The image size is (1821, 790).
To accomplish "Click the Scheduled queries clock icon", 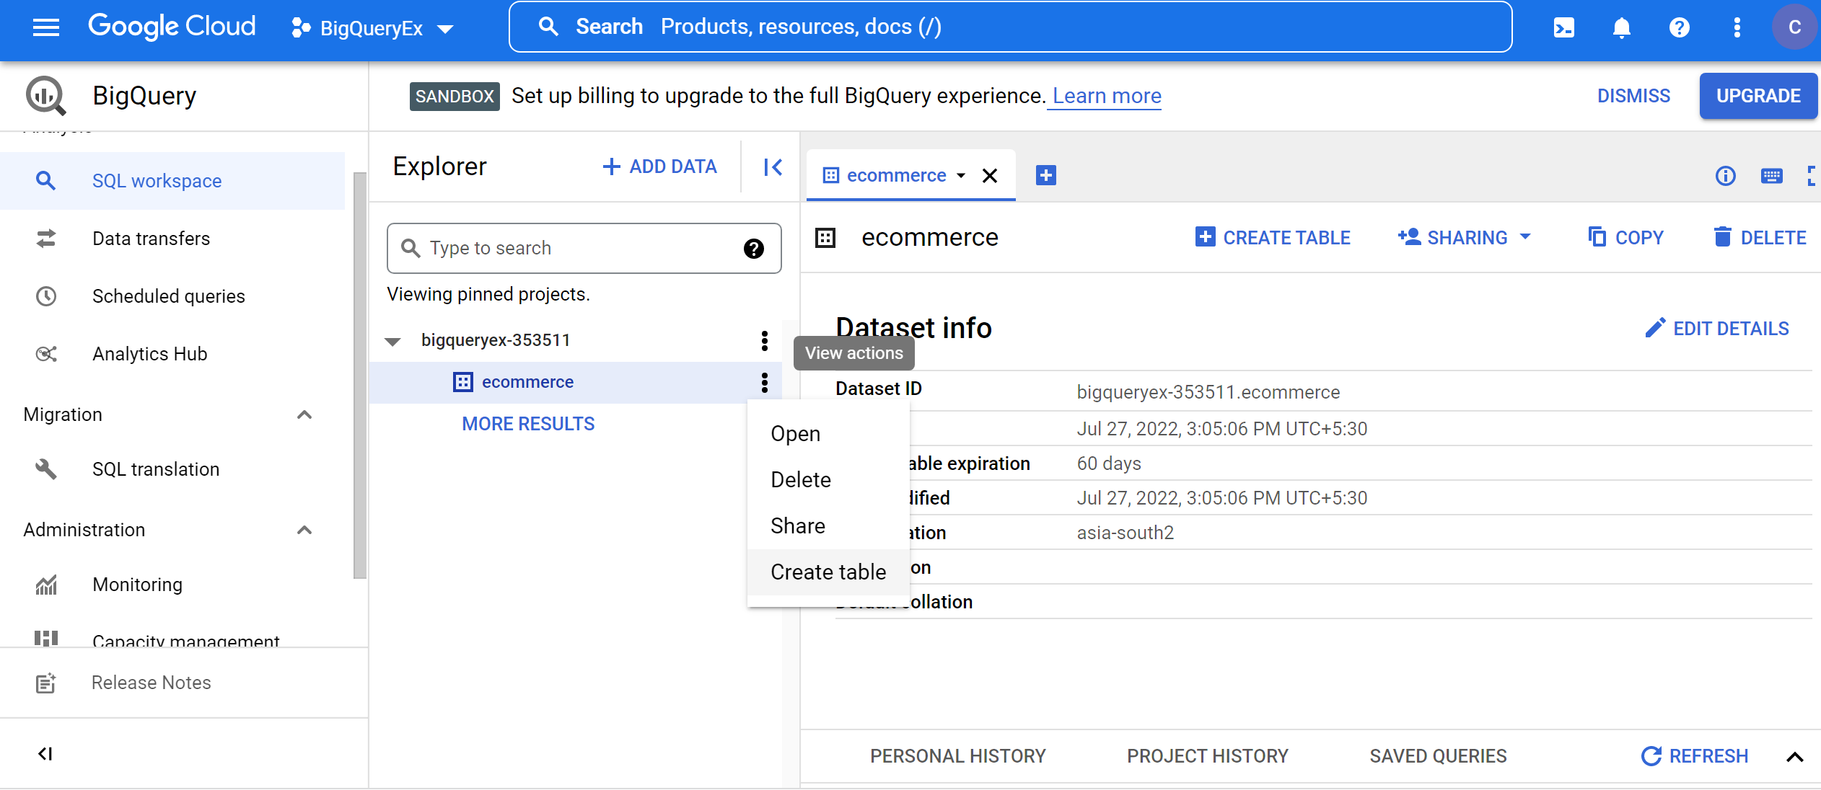I will (46, 296).
